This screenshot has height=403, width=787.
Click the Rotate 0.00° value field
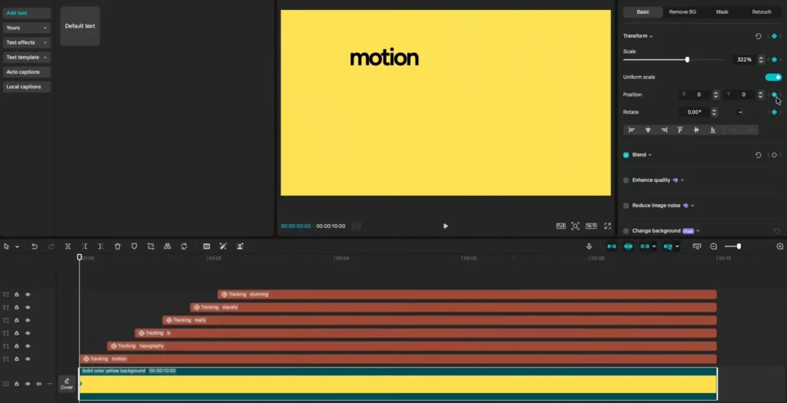click(x=695, y=112)
